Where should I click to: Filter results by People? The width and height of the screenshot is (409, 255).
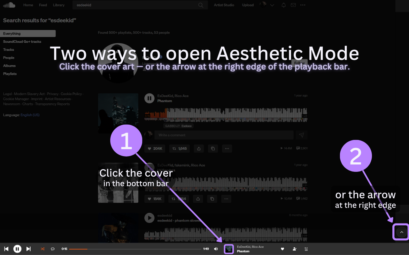click(9, 58)
